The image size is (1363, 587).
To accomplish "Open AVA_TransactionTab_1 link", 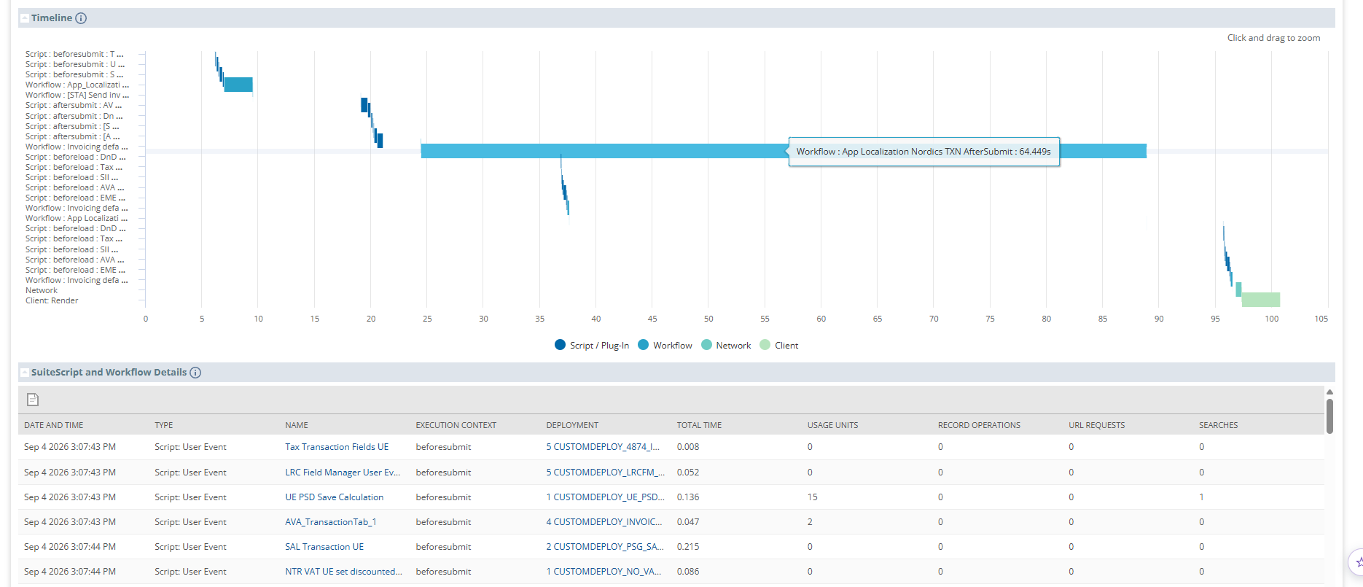I will 331,522.
